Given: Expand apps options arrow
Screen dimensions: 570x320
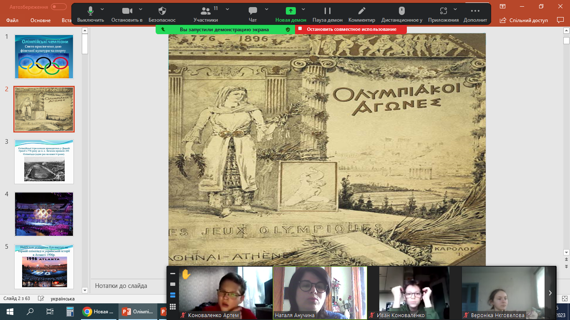Looking at the screenshot, I should pyautogui.click(x=455, y=9).
